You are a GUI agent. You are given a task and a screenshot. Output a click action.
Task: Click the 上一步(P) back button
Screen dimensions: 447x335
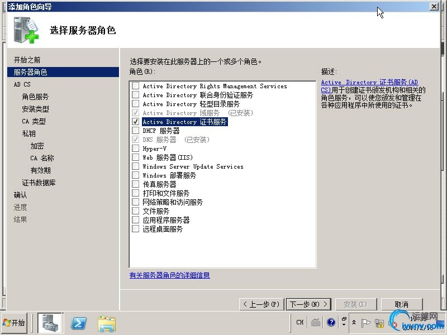(x=261, y=304)
